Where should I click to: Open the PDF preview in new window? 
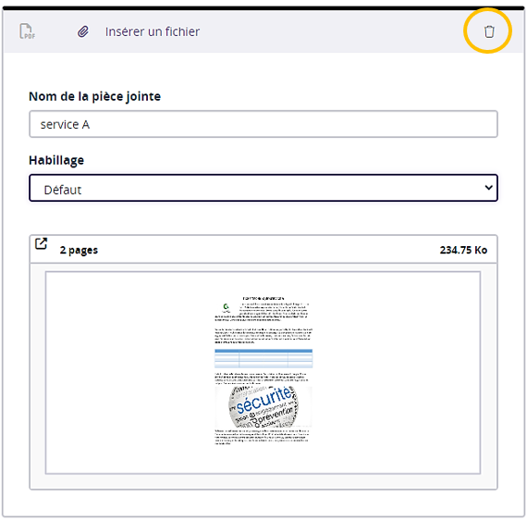pyautogui.click(x=42, y=243)
